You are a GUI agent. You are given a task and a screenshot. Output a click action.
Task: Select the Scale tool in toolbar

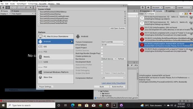click(17, 7)
